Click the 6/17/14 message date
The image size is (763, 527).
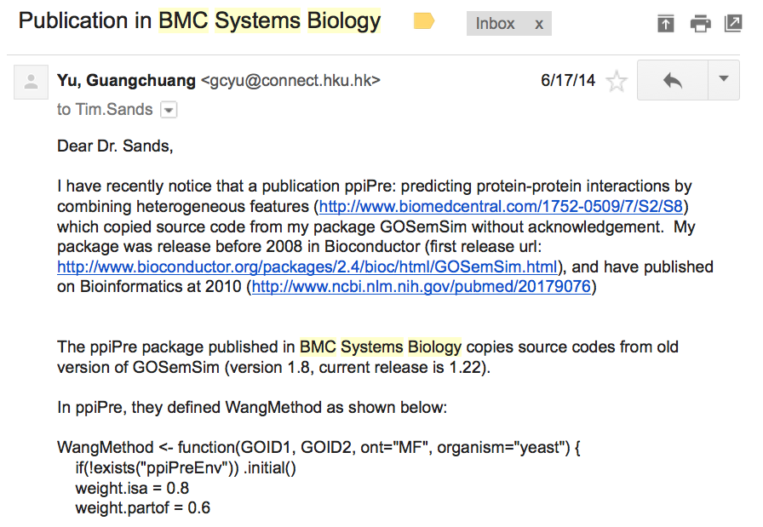click(x=568, y=80)
